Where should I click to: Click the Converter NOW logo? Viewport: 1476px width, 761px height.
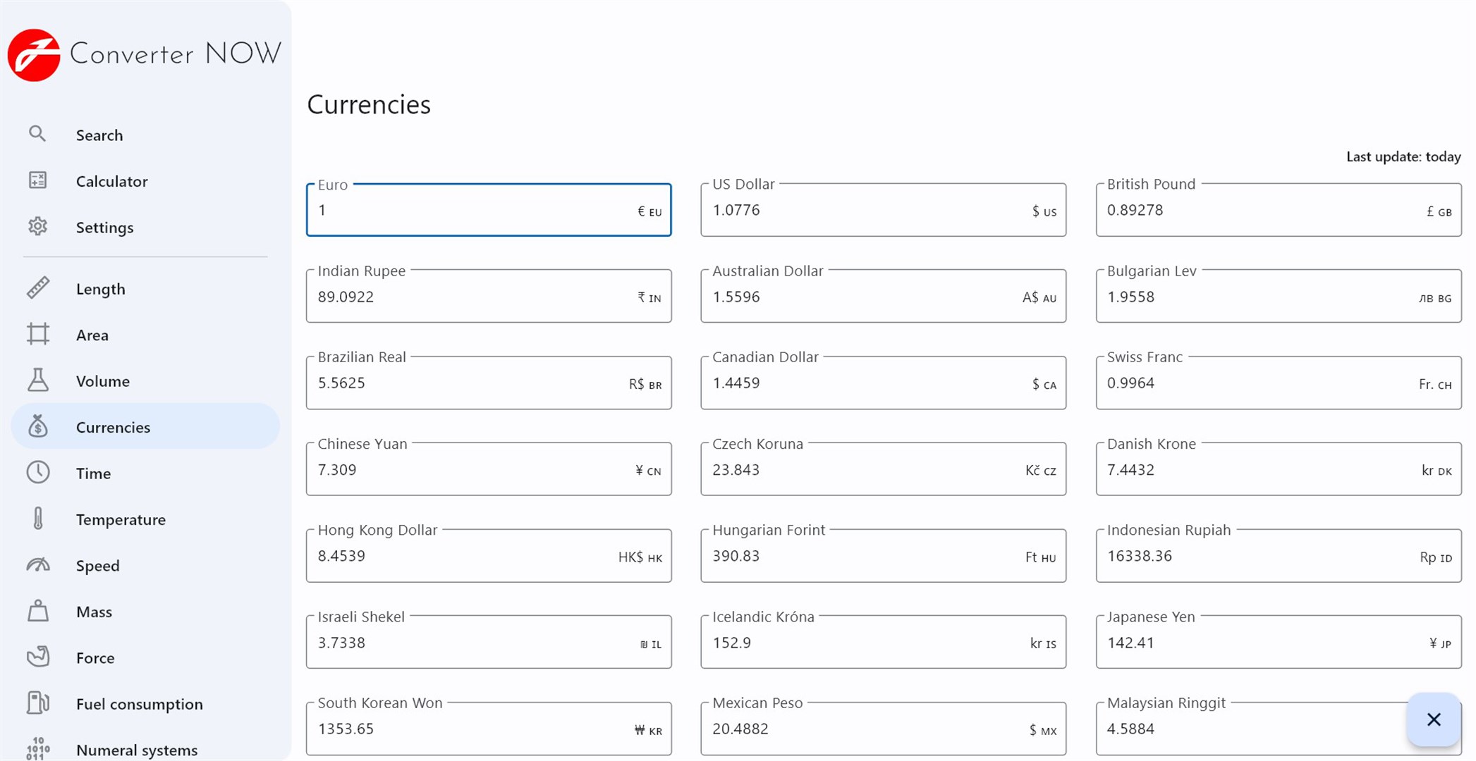click(34, 55)
